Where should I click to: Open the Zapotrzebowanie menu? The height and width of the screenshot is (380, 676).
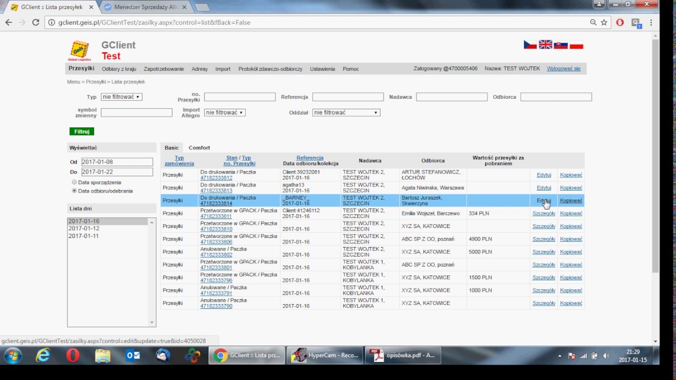(x=164, y=69)
